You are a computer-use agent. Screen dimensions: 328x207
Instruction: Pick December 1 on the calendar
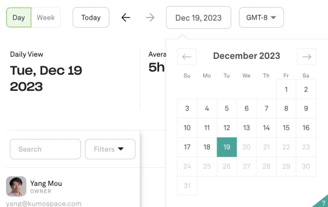(286, 89)
